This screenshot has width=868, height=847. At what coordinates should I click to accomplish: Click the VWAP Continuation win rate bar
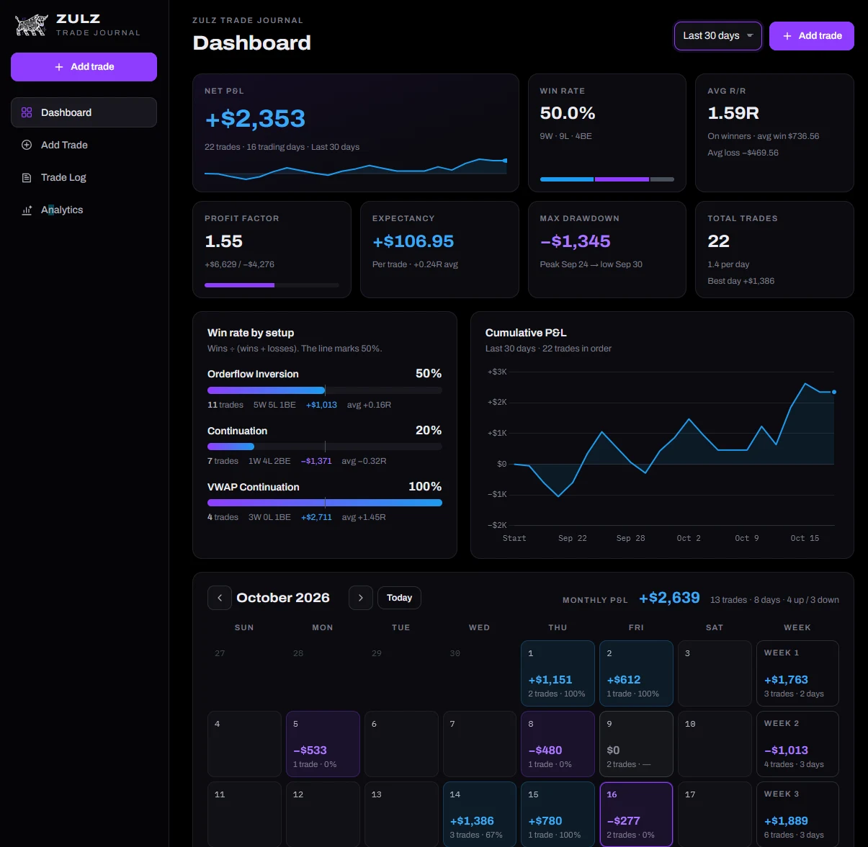(x=325, y=503)
